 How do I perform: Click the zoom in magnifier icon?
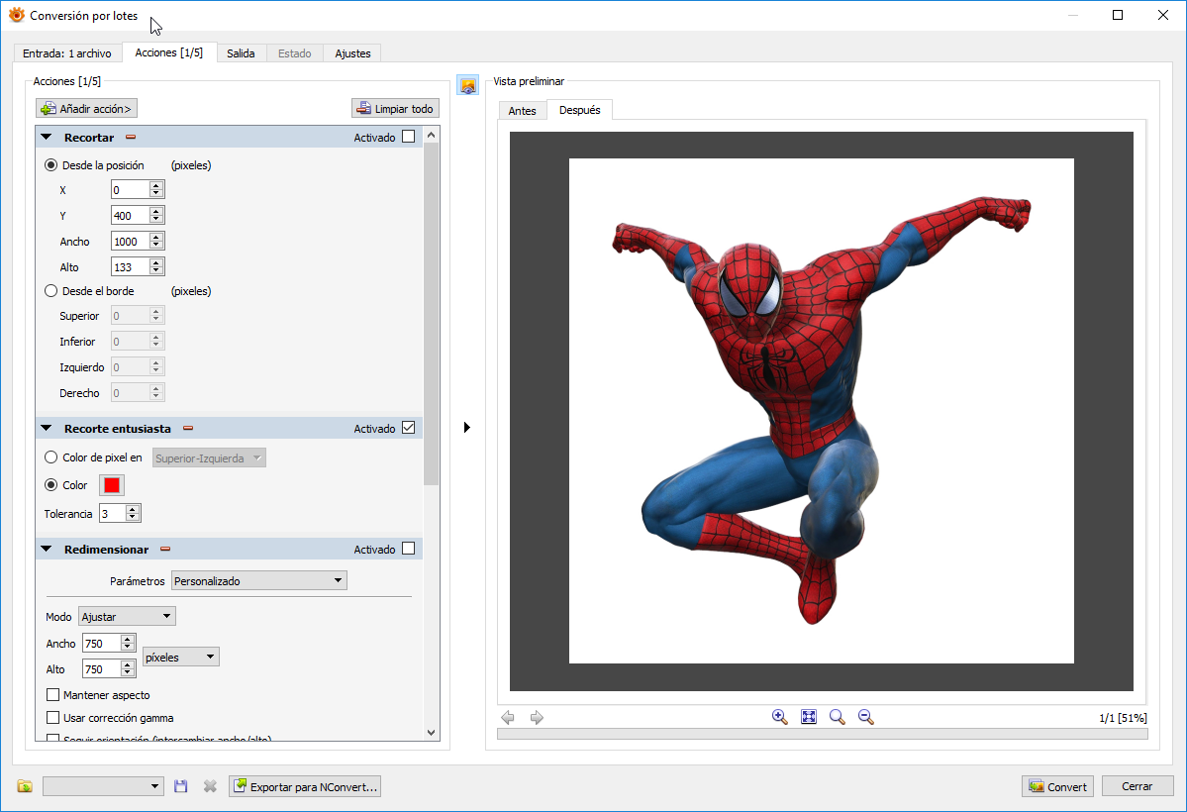[779, 717]
